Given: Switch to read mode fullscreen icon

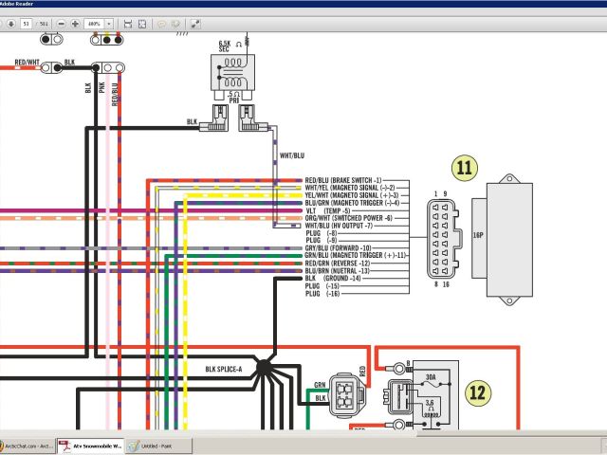Looking at the screenshot, I should pyautogui.click(x=194, y=22).
